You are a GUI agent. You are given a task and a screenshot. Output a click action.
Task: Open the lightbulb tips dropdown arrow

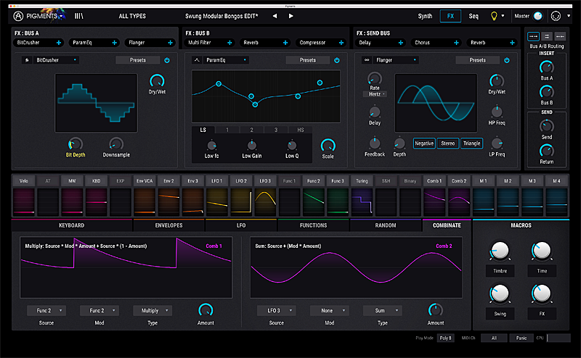(503, 16)
